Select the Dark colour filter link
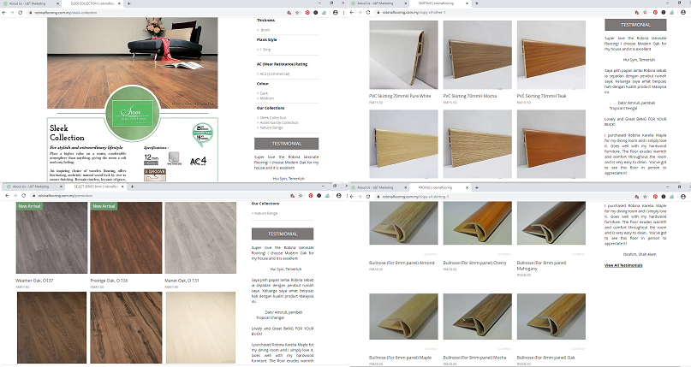This screenshot has height=367, width=691. tap(263, 93)
